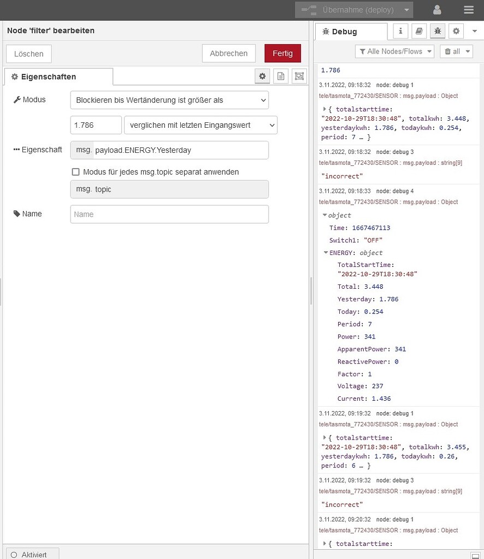Click the Löschen button

28,53
